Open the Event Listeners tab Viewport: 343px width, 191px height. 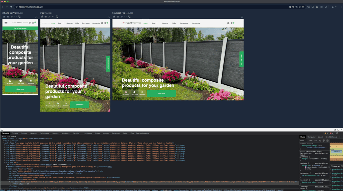[331, 137]
